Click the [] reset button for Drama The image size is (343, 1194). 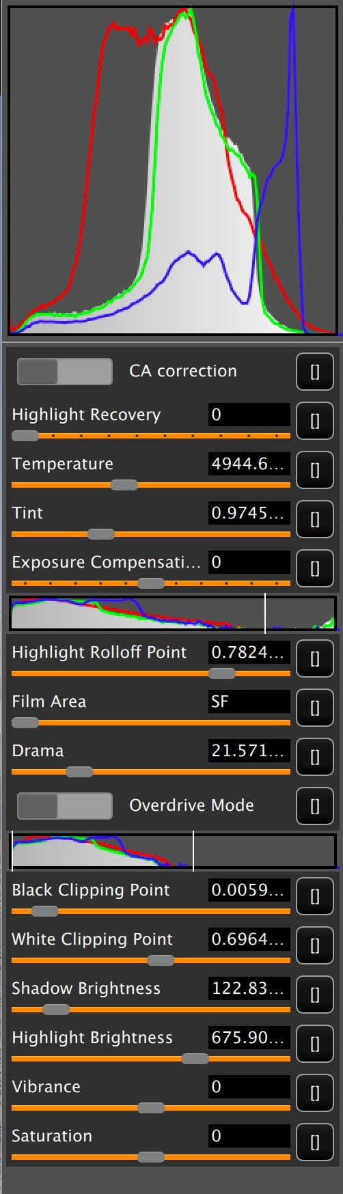point(315,757)
